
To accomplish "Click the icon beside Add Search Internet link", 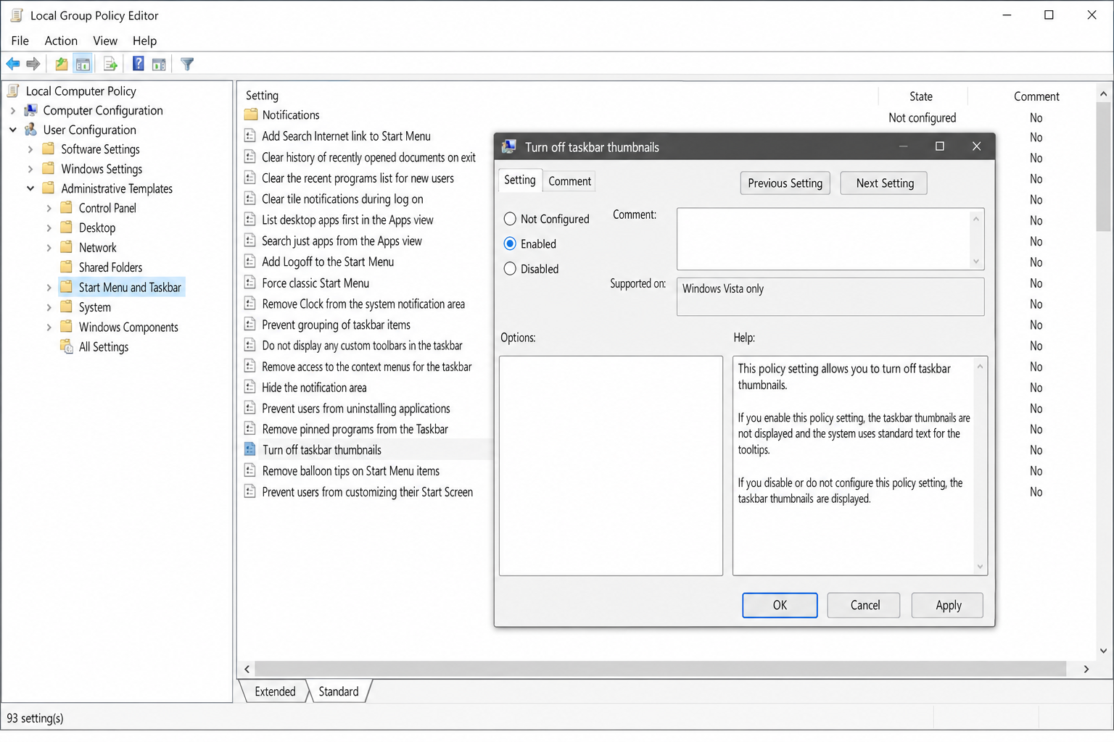I will (x=250, y=136).
